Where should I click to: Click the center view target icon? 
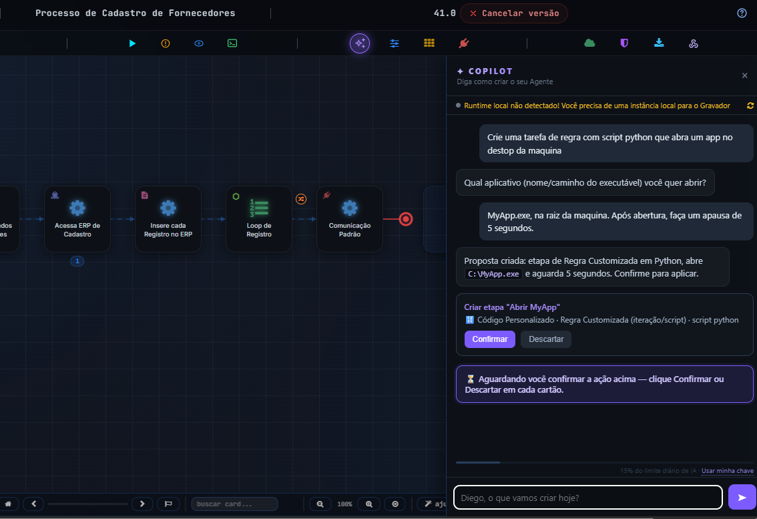tap(395, 504)
